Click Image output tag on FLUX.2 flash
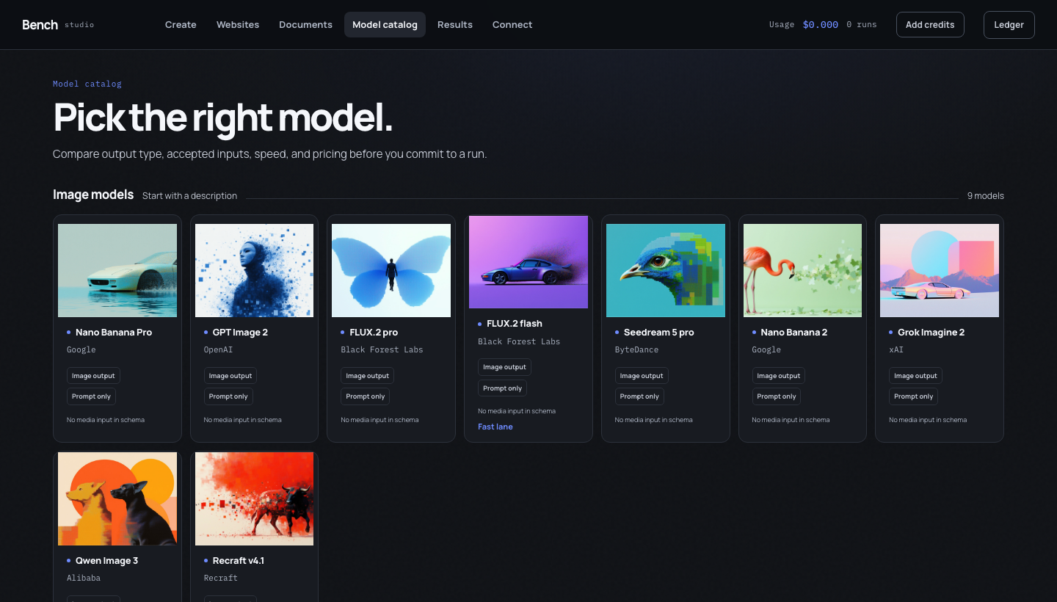This screenshot has width=1057, height=602. (x=504, y=367)
